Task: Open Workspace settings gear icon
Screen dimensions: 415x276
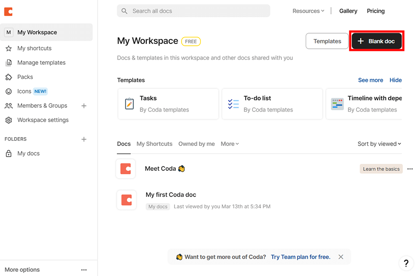Action: [x=8, y=120]
